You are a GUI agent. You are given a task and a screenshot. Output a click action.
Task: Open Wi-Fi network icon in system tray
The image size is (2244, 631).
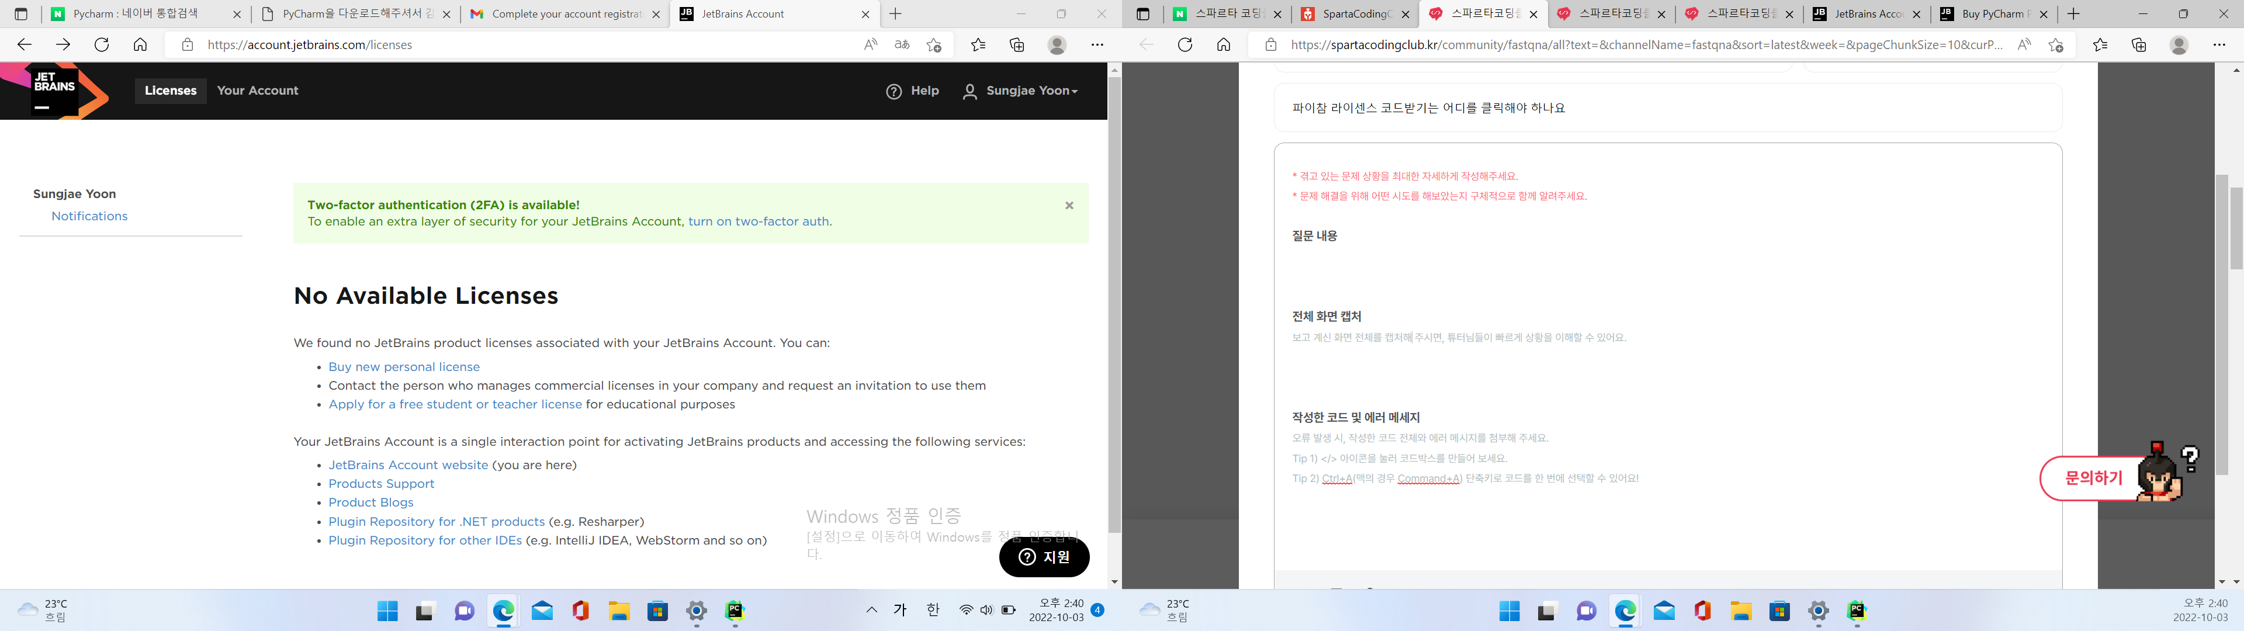coord(965,610)
